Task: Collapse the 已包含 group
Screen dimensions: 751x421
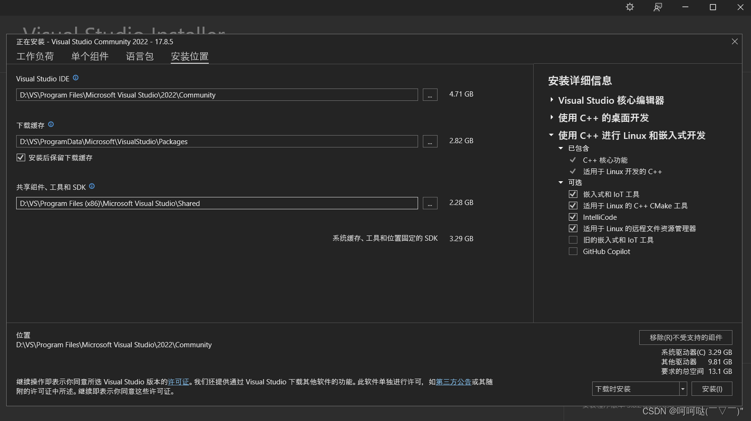Action: [561, 148]
